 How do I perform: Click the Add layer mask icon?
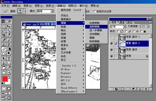coord(122,89)
